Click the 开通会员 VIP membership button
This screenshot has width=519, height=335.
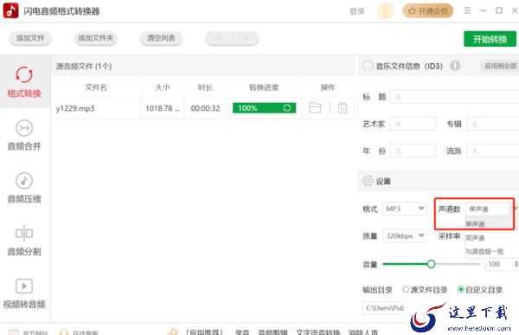click(x=427, y=11)
